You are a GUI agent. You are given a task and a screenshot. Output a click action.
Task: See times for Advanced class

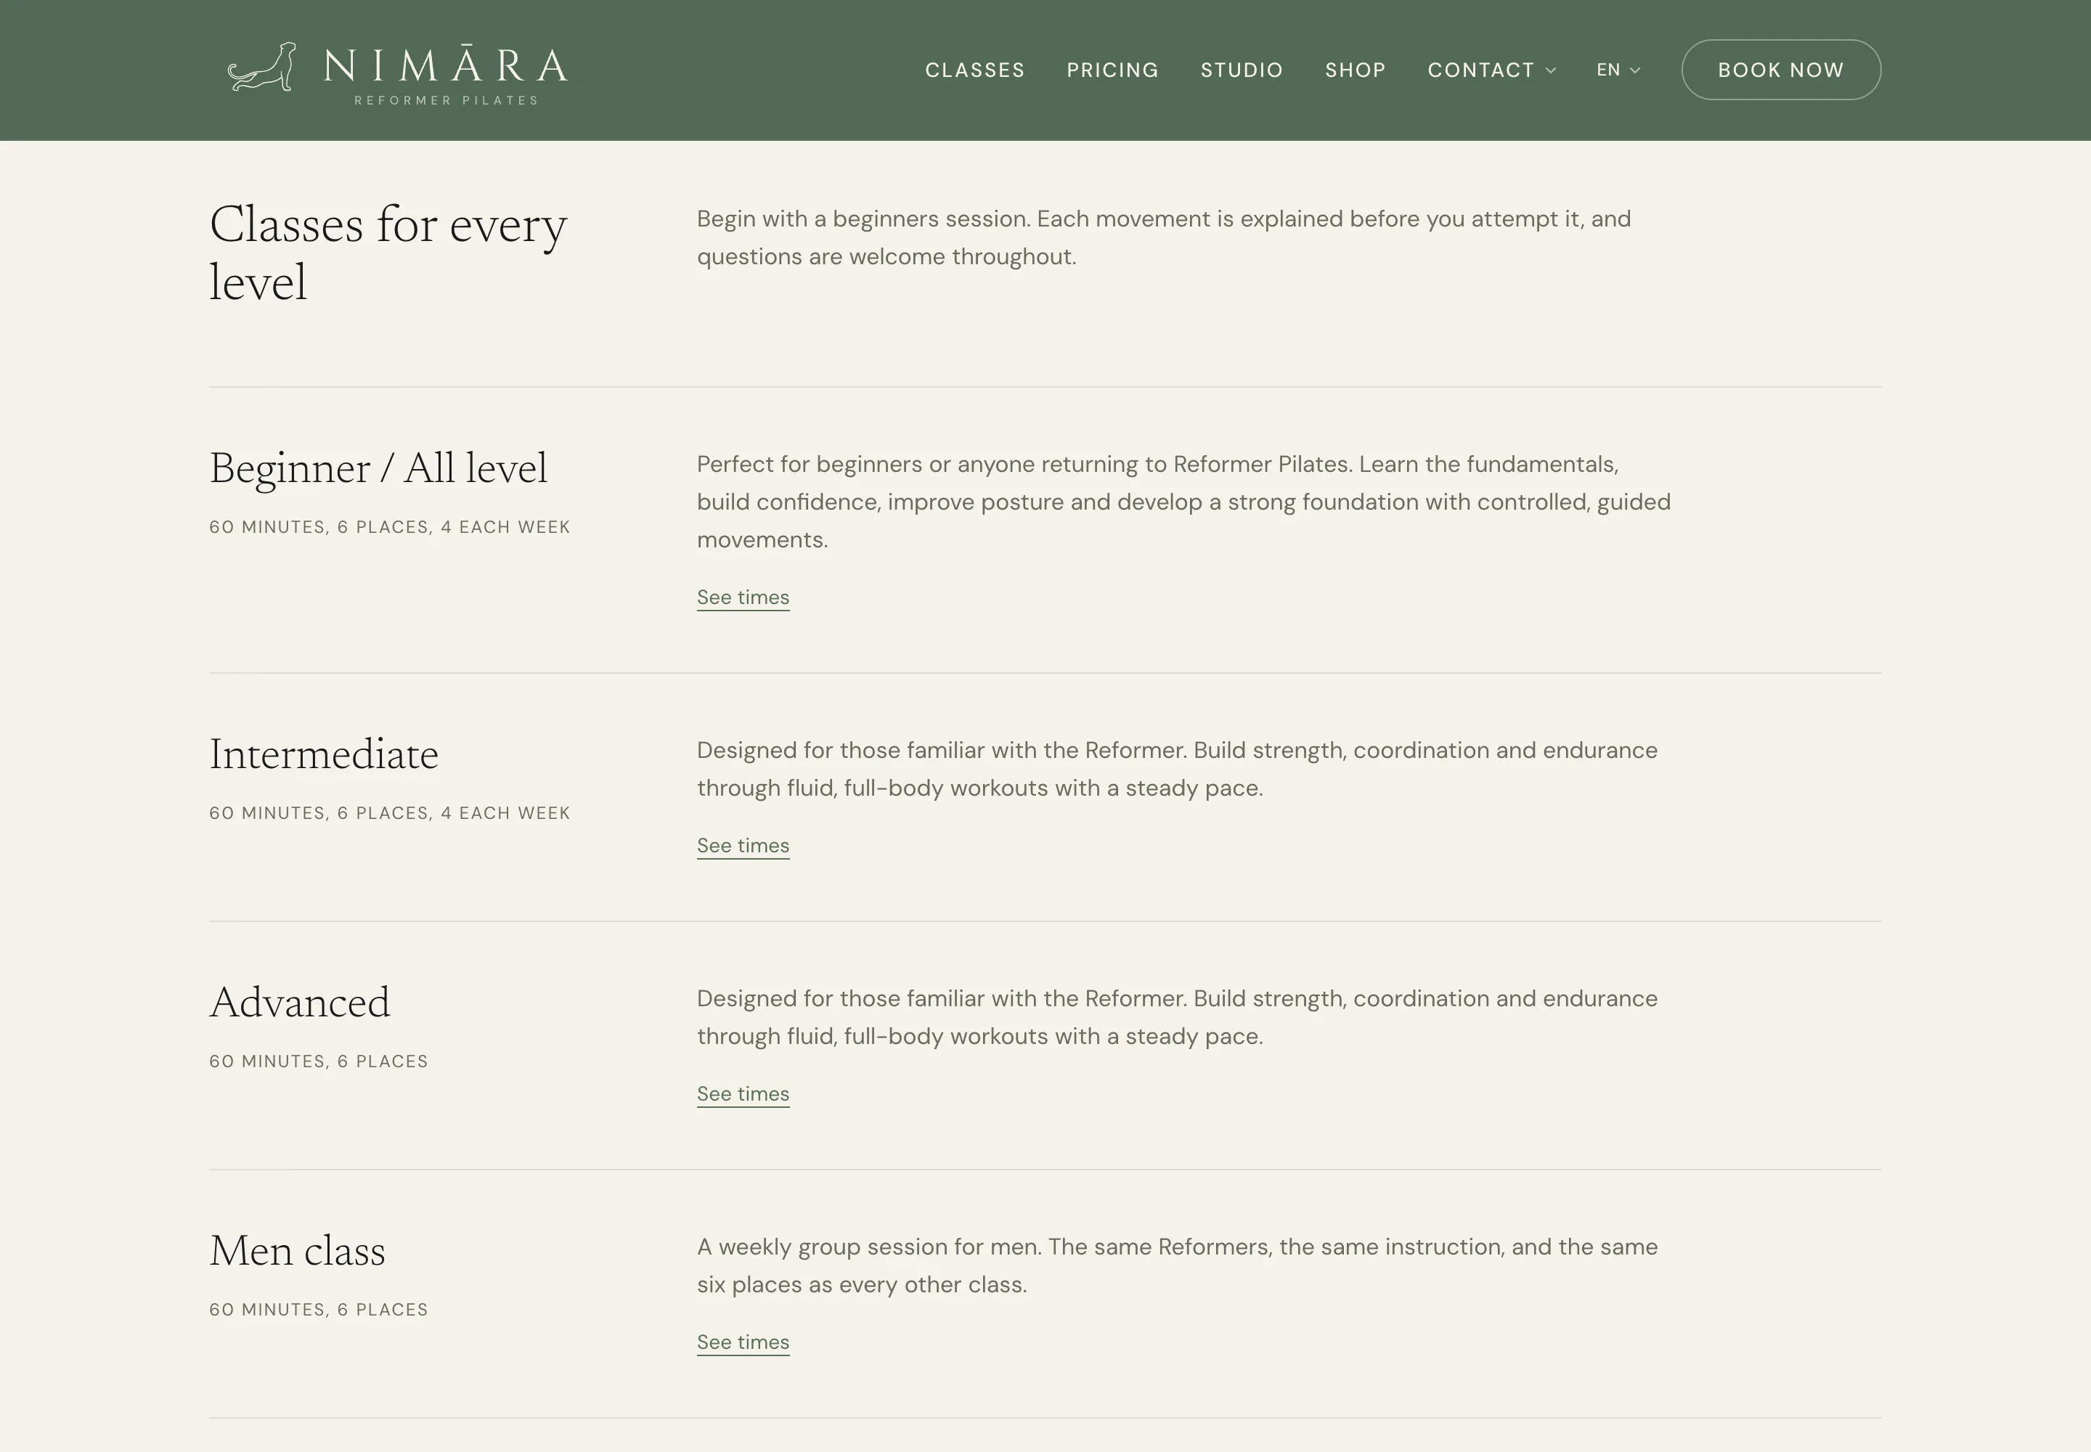click(743, 1095)
